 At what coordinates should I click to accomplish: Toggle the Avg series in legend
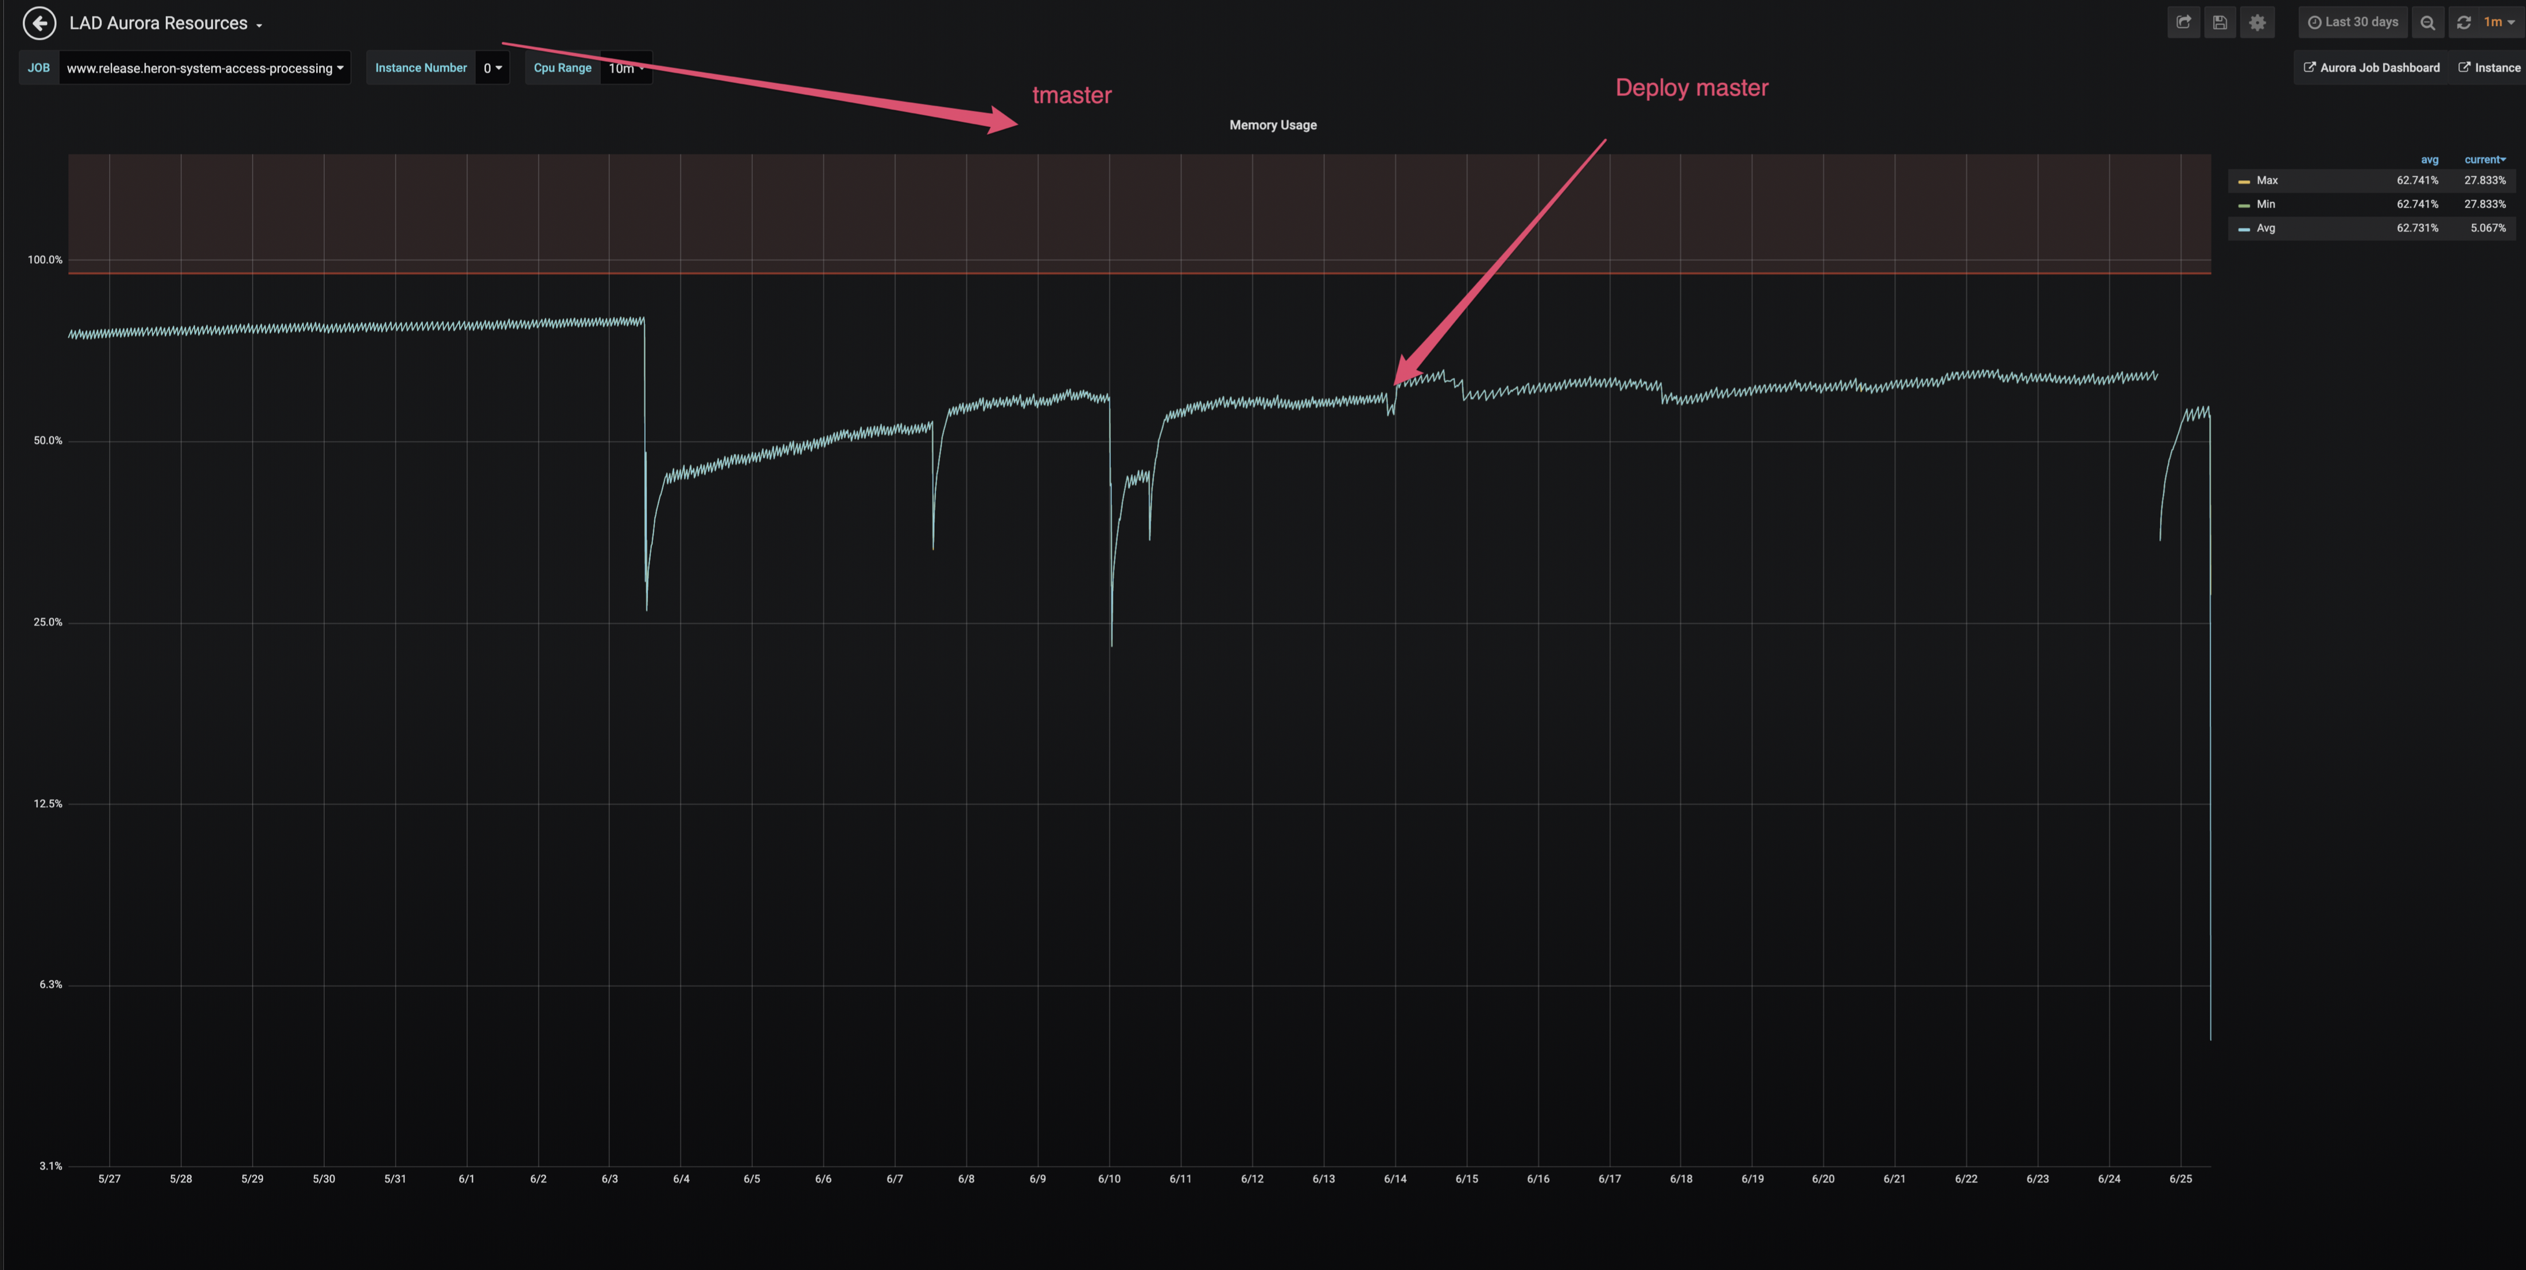coord(2265,228)
